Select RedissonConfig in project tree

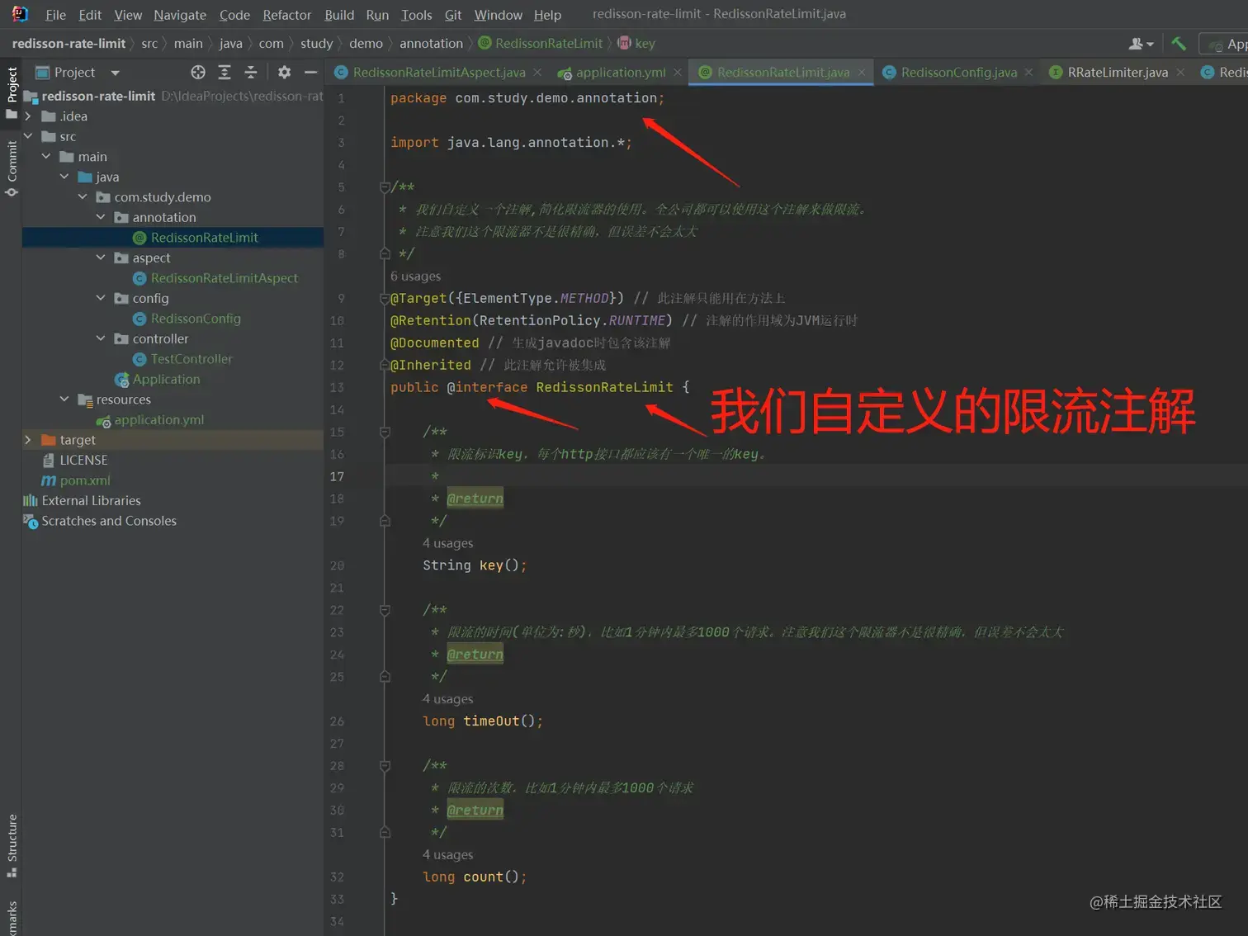tap(196, 319)
